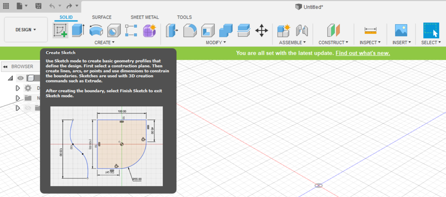Select the root component cube icon
Image resolution: width=446 pixels, height=197 pixels.
pos(31,78)
